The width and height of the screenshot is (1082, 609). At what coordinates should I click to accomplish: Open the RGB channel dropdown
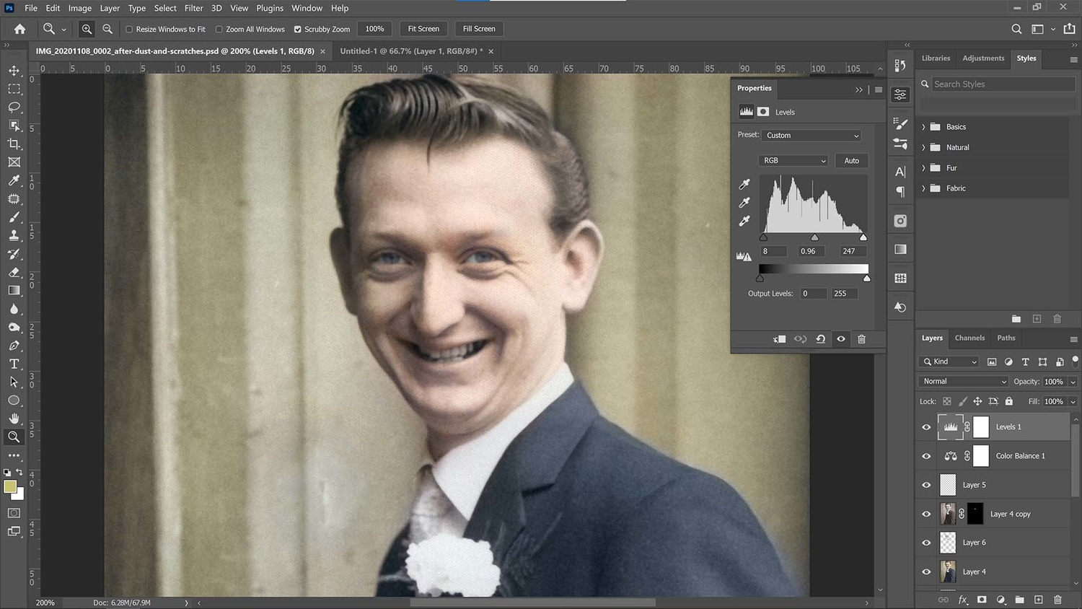pyautogui.click(x=793, y=160)
